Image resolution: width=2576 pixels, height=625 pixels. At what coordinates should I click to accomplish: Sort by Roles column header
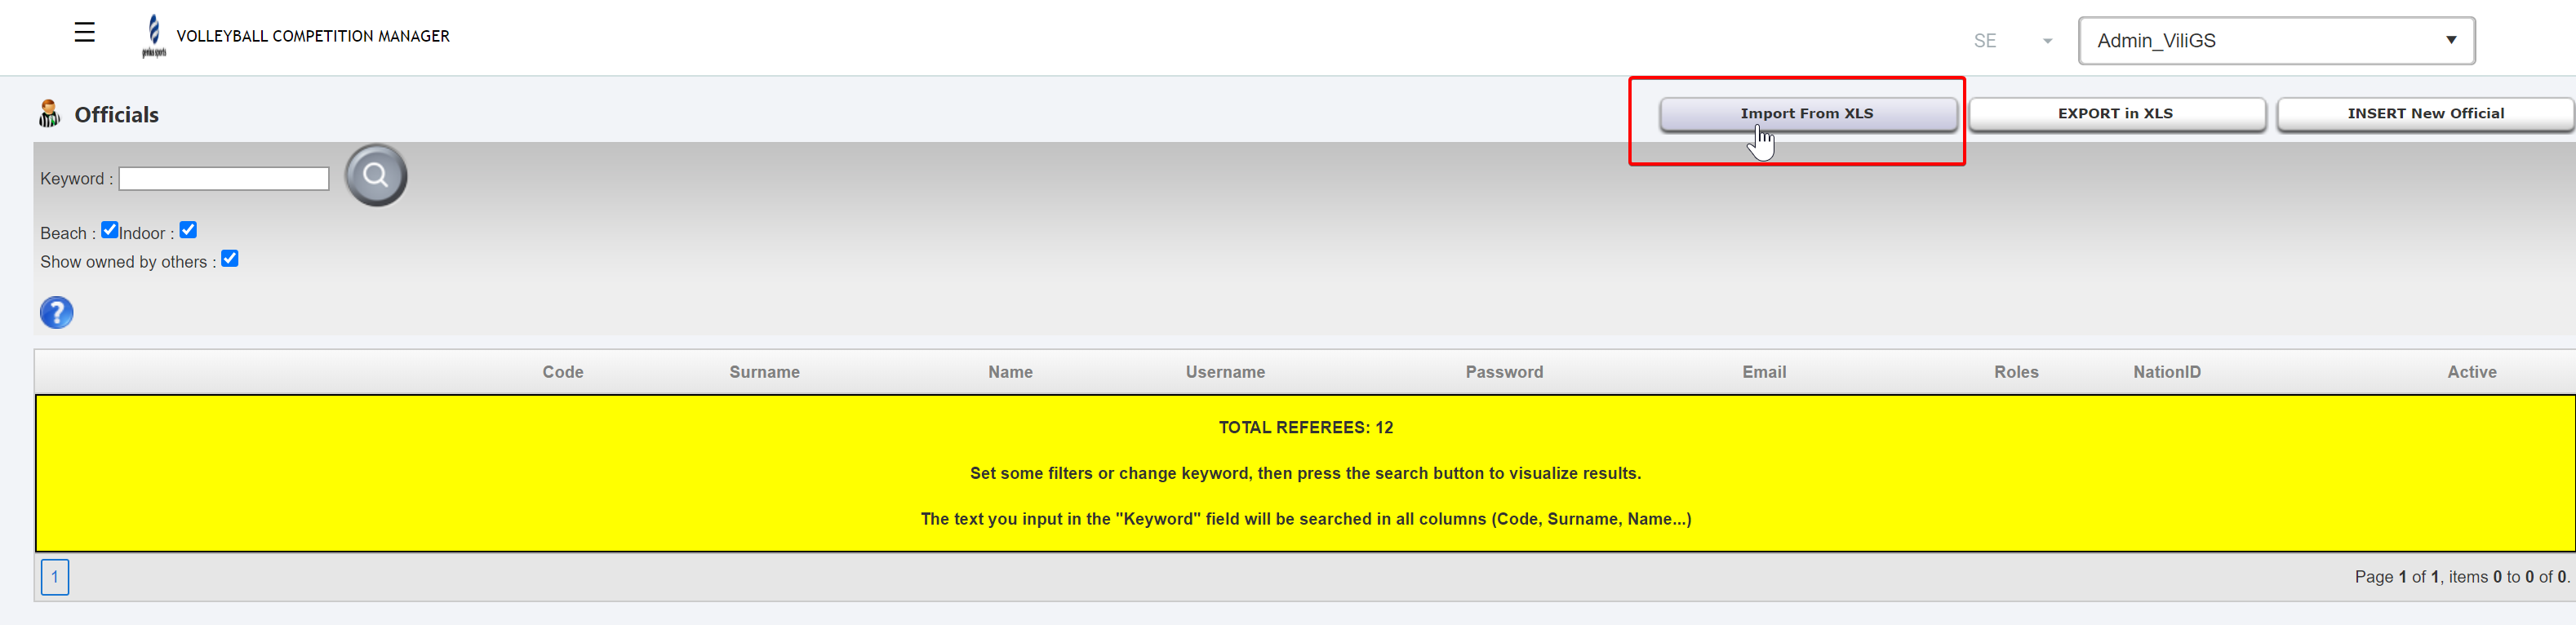tap(2016, 372)
